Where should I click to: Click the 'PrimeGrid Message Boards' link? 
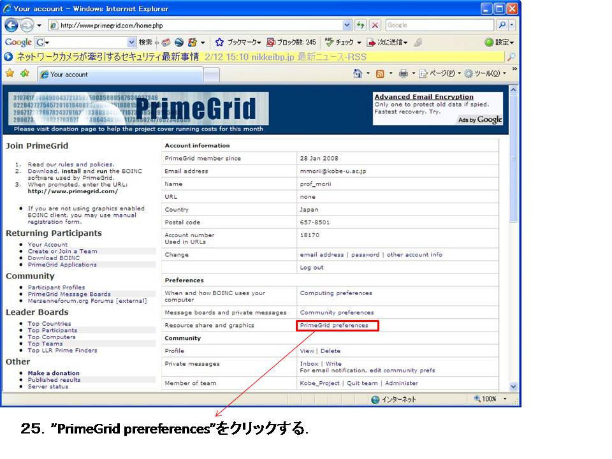69,295
